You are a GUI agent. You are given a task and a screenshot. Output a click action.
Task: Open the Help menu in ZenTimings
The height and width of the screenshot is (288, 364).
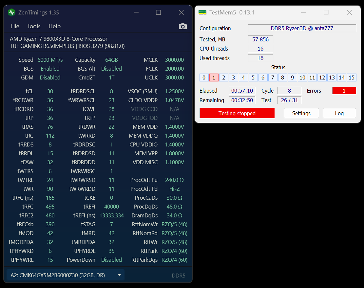(x=55, y=26)
